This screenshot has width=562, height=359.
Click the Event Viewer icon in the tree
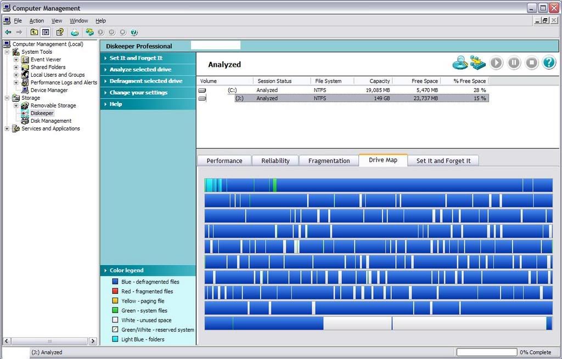coord(25,59)
